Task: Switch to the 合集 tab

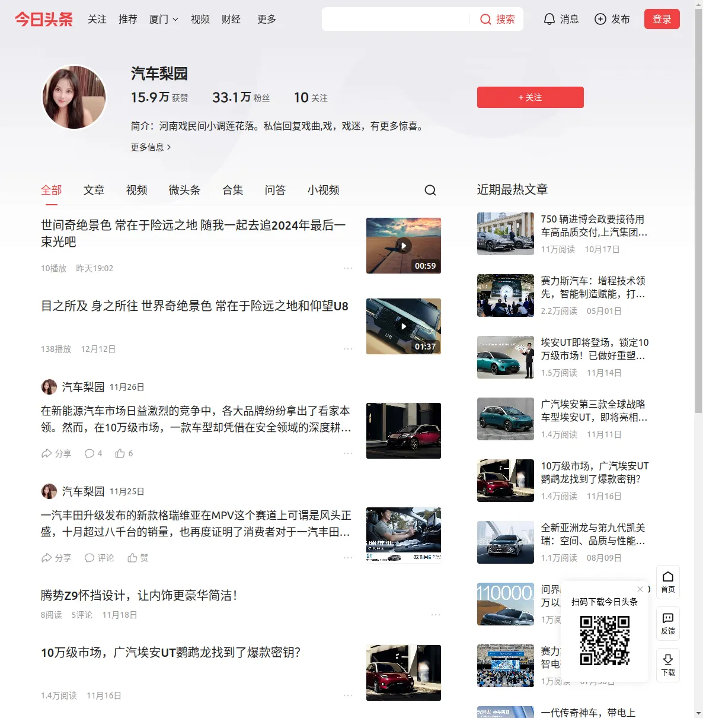Action: click(x=233, y=190)
